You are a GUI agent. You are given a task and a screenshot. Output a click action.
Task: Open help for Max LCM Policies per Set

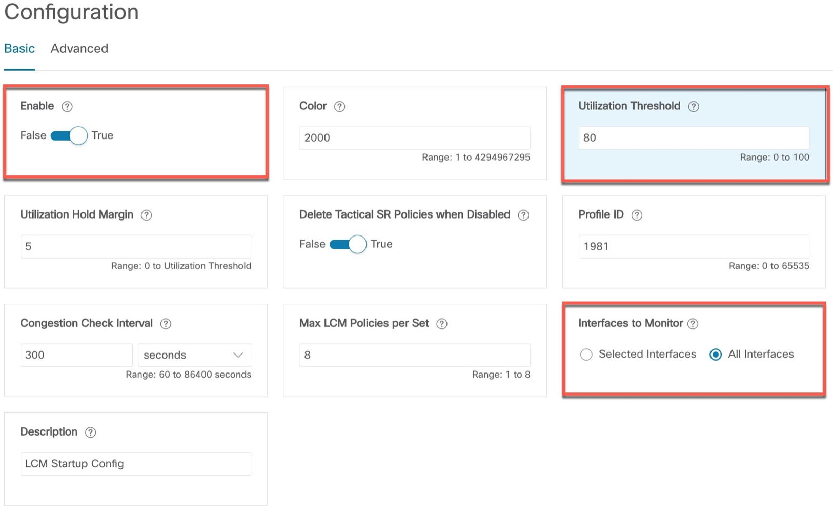(441, 323)
